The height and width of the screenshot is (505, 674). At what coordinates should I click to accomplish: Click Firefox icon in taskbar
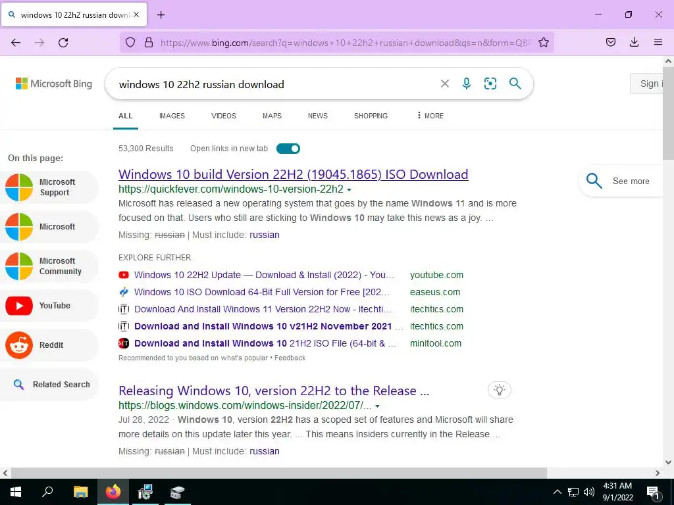(113, 492)
